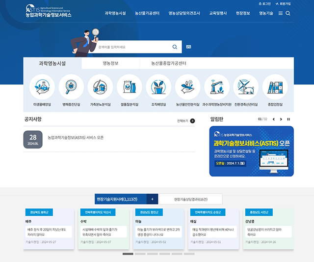The width and height of the screenshot is (314, 262).
Task: Click the 전체보기 arrow icon in notices
Action: pyautogui.click(x=192, y=121)
